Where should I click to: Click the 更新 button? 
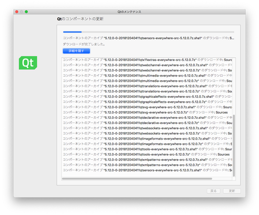pos(232,191)
